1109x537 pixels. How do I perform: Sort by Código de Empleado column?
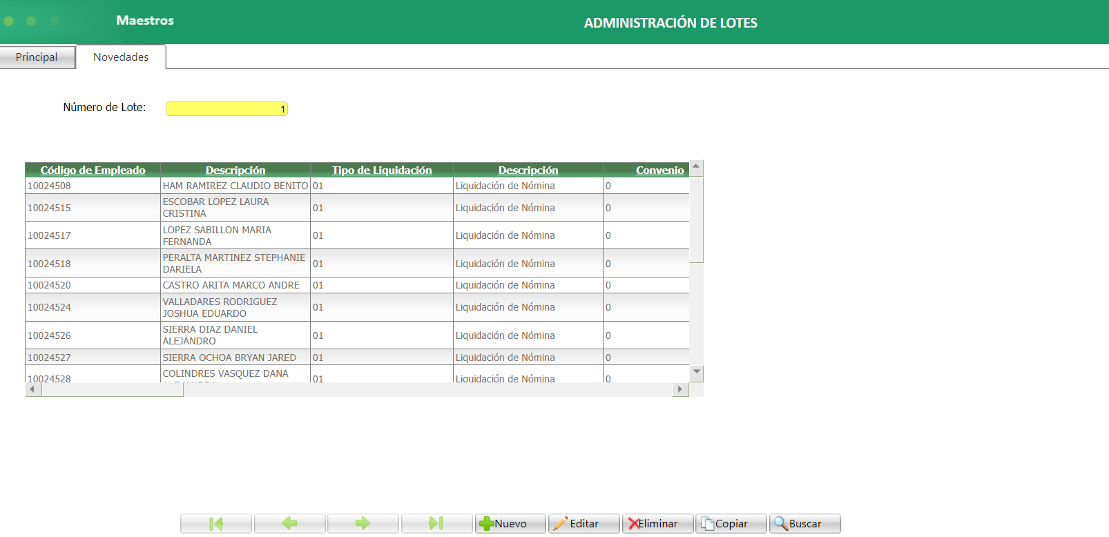[93, 170]
